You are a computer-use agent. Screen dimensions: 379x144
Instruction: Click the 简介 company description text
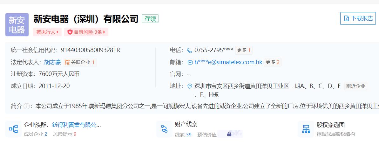click(207, 106)
